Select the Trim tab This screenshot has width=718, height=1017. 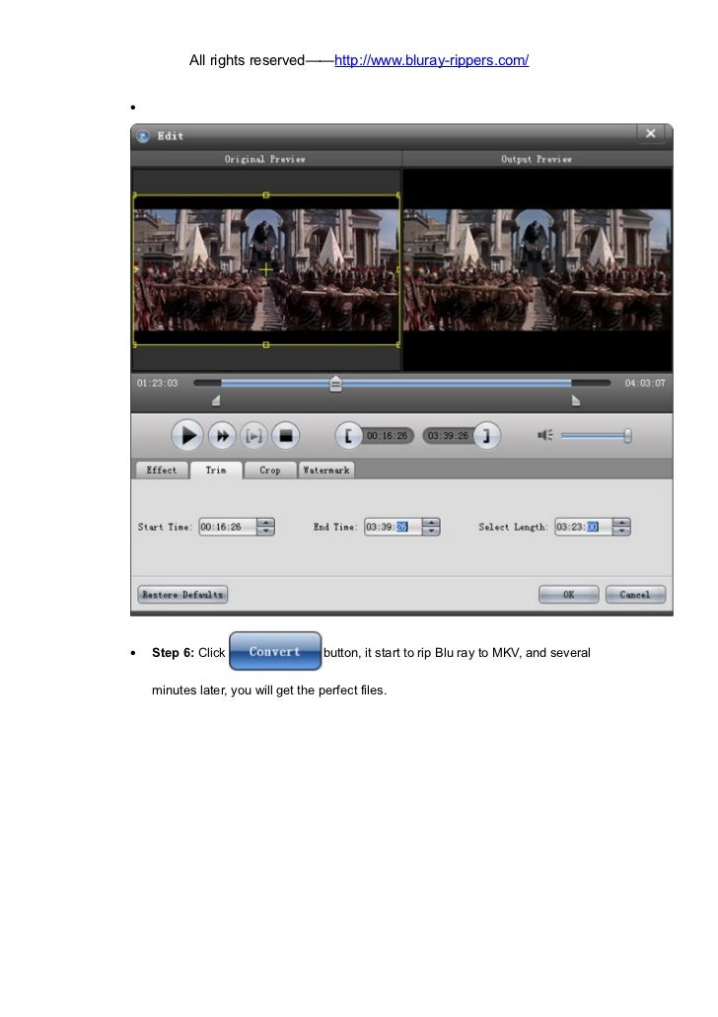pyautogui.click(x=216, y=471)
